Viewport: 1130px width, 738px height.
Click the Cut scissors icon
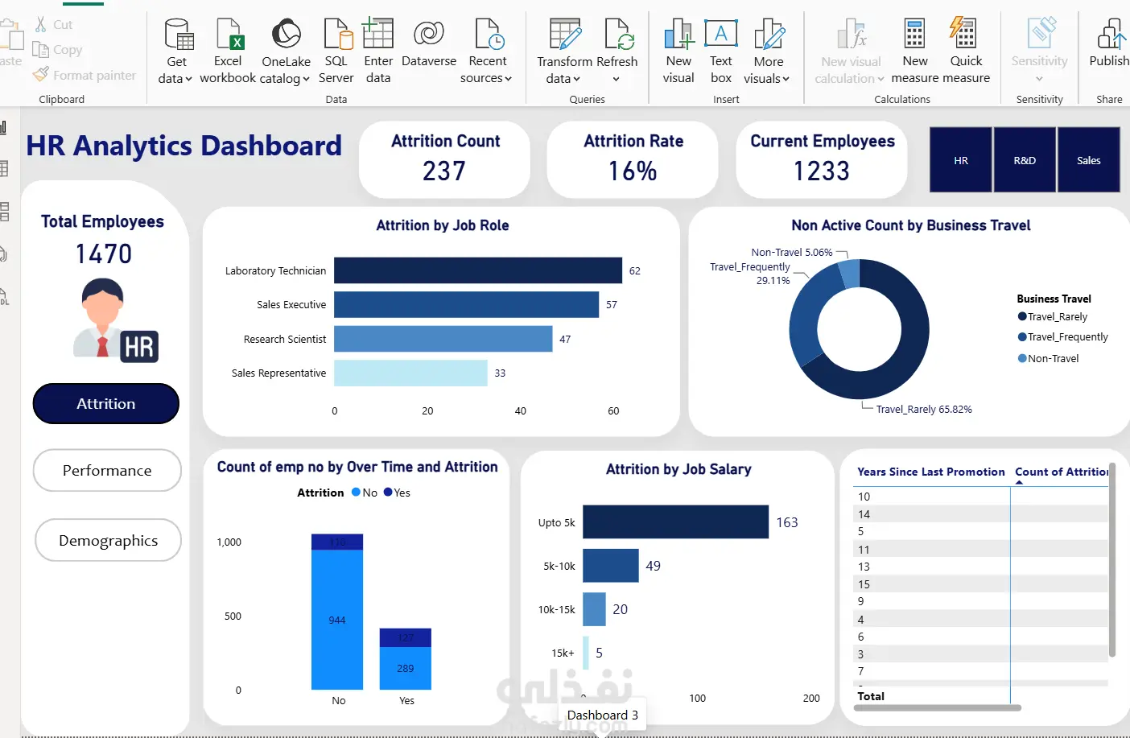(40, 24)
